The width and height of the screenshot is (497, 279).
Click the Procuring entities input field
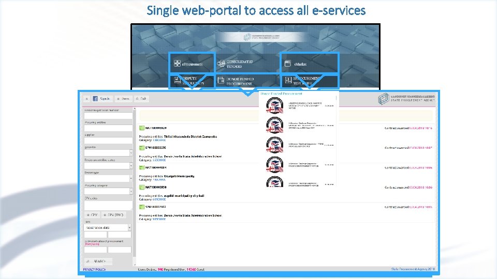click(108, 128)
